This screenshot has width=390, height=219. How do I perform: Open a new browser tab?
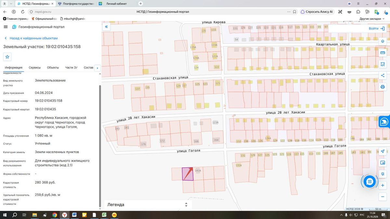click(140, 4)
